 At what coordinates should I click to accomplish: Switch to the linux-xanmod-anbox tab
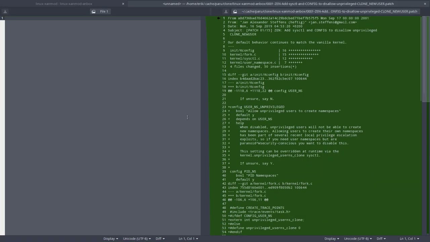click(64, 4)
